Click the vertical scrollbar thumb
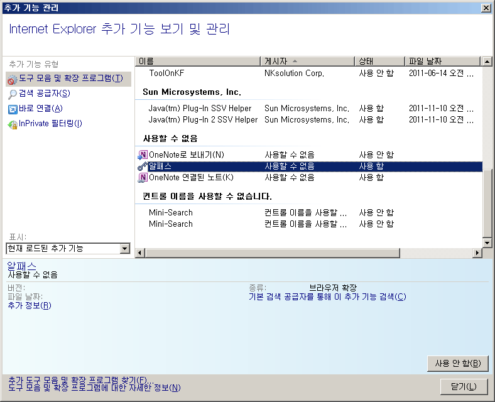The height and width of the screenshot is (402, 495). 487,204
